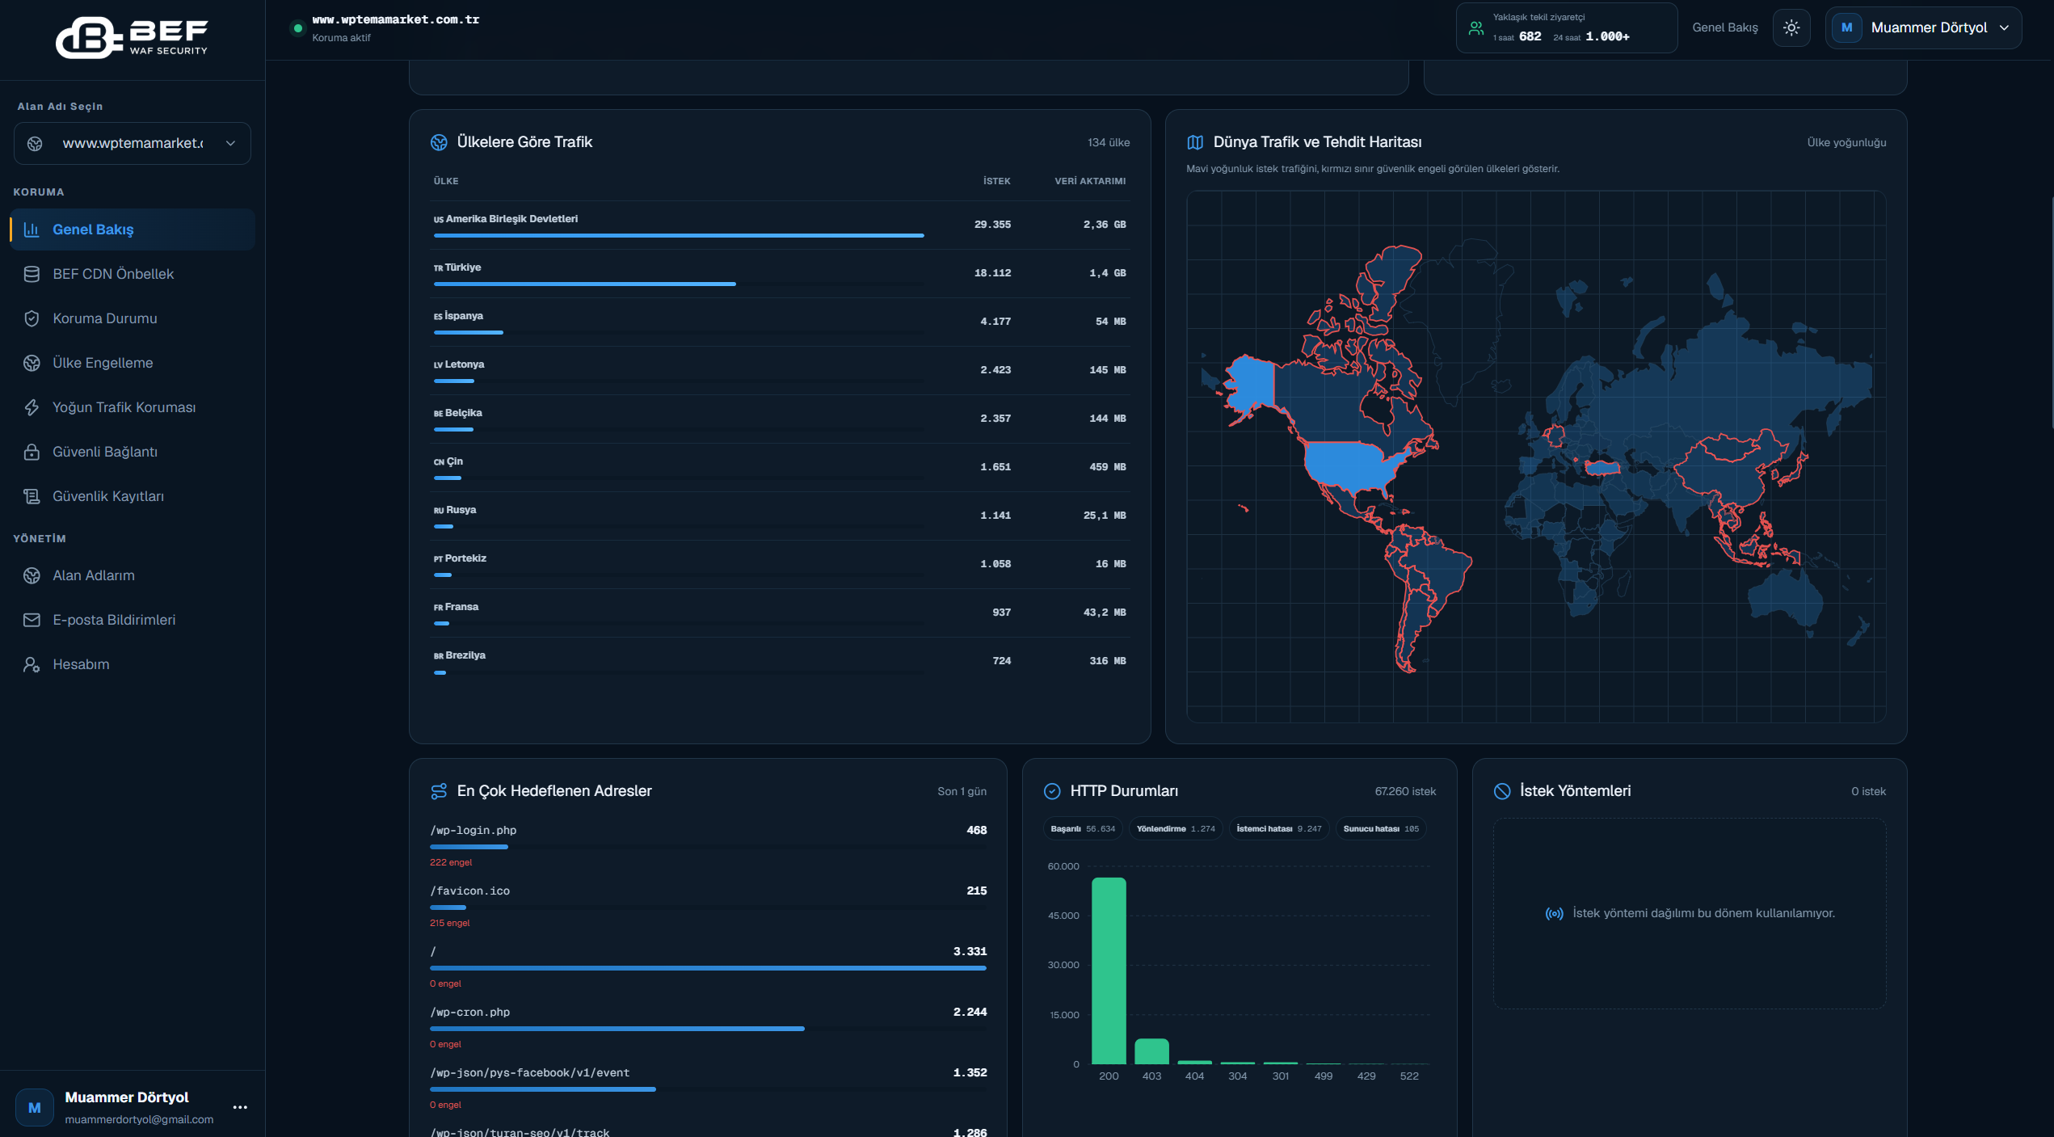This screenshot has height=1137, width=2054.
Task: Click the İspanya country row
Action: tap(780, 322)
